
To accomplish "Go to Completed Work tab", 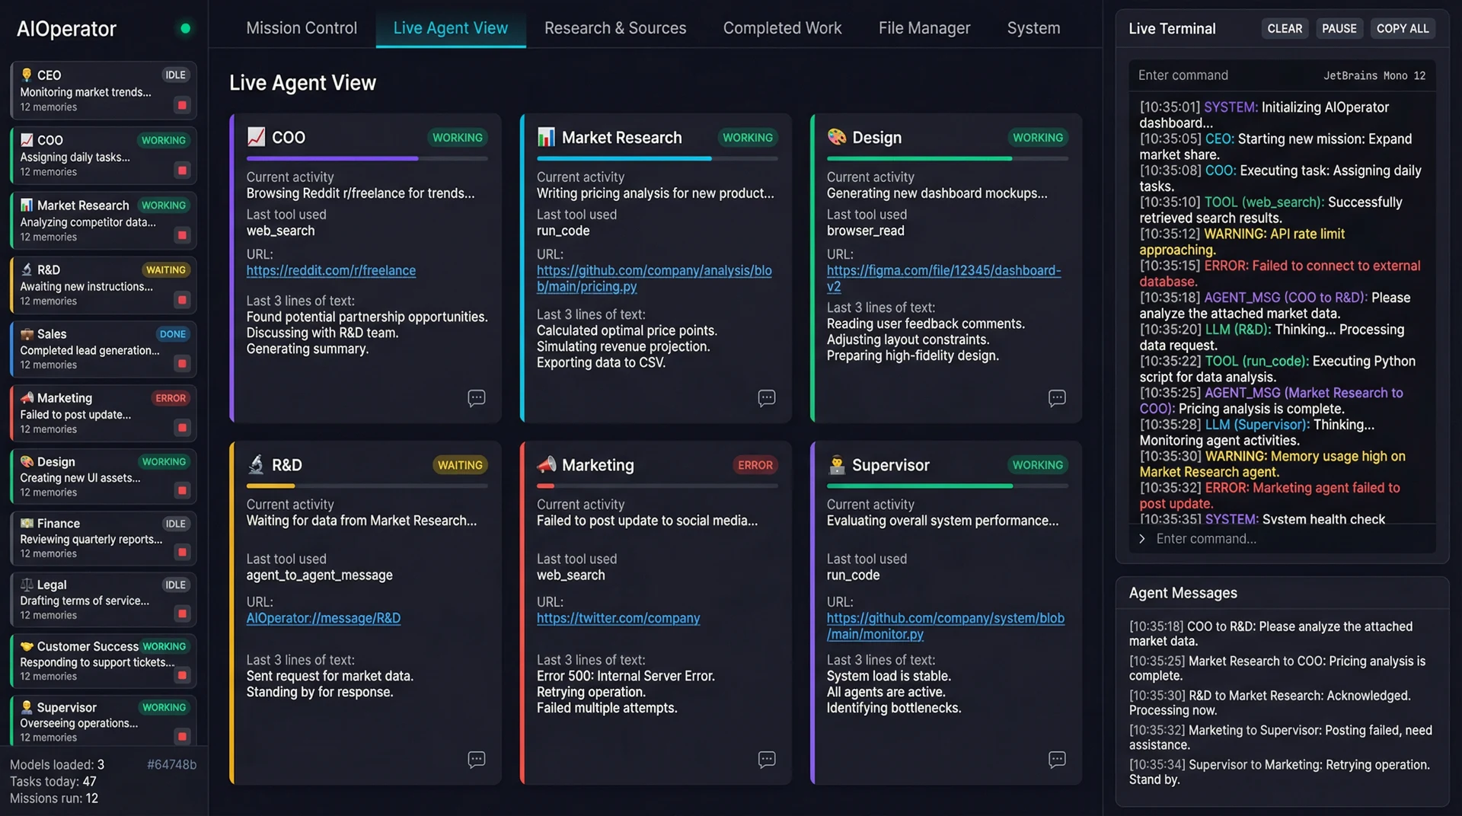I will [782, 28].
